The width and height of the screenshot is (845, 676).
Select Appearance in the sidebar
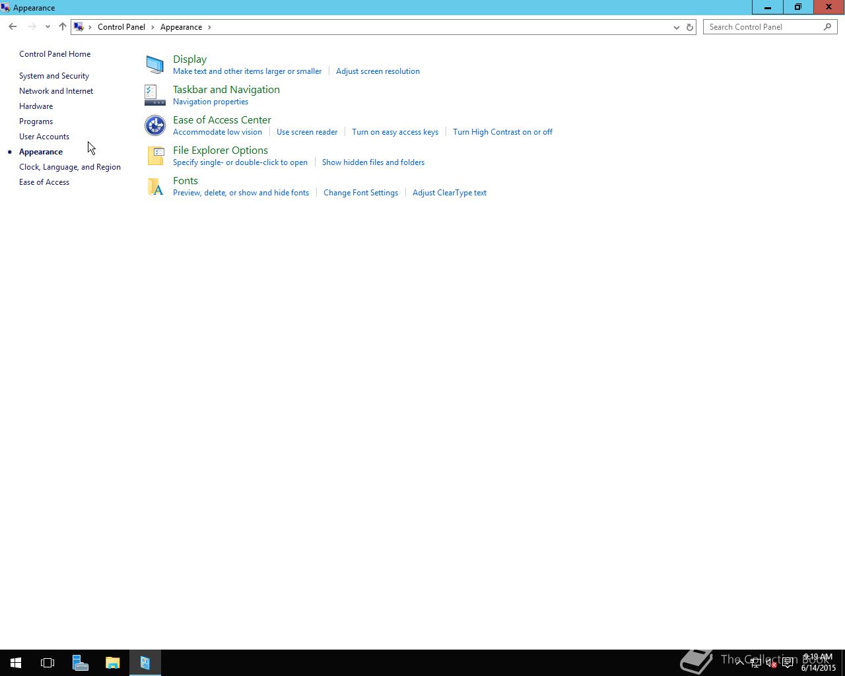[x=41, y=152]
